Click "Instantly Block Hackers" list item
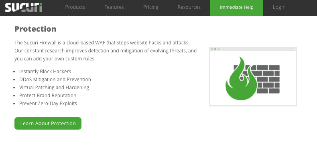 (x=45, y=71)
